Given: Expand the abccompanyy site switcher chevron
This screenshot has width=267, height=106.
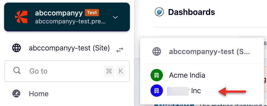Looking at the screenshot, I should click(115, 17).
